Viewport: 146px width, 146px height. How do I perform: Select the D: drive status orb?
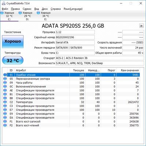(20, 13)
